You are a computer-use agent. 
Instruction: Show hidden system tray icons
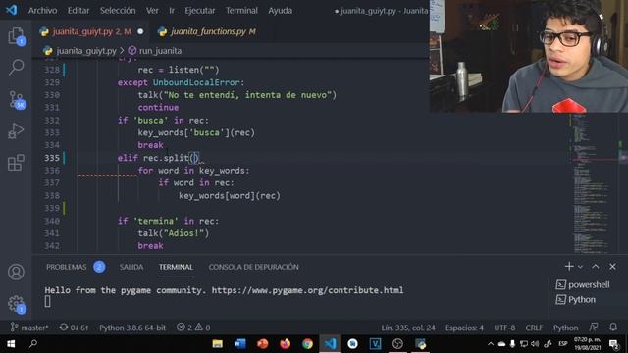point(491,344)
